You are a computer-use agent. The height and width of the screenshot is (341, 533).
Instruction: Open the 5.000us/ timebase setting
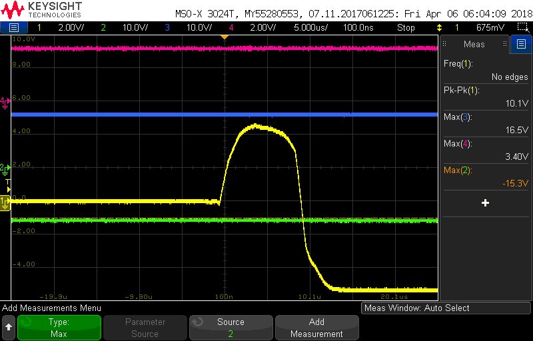click(310, 27)
